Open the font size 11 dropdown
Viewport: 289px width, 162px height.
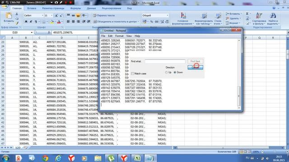(51, 16)
